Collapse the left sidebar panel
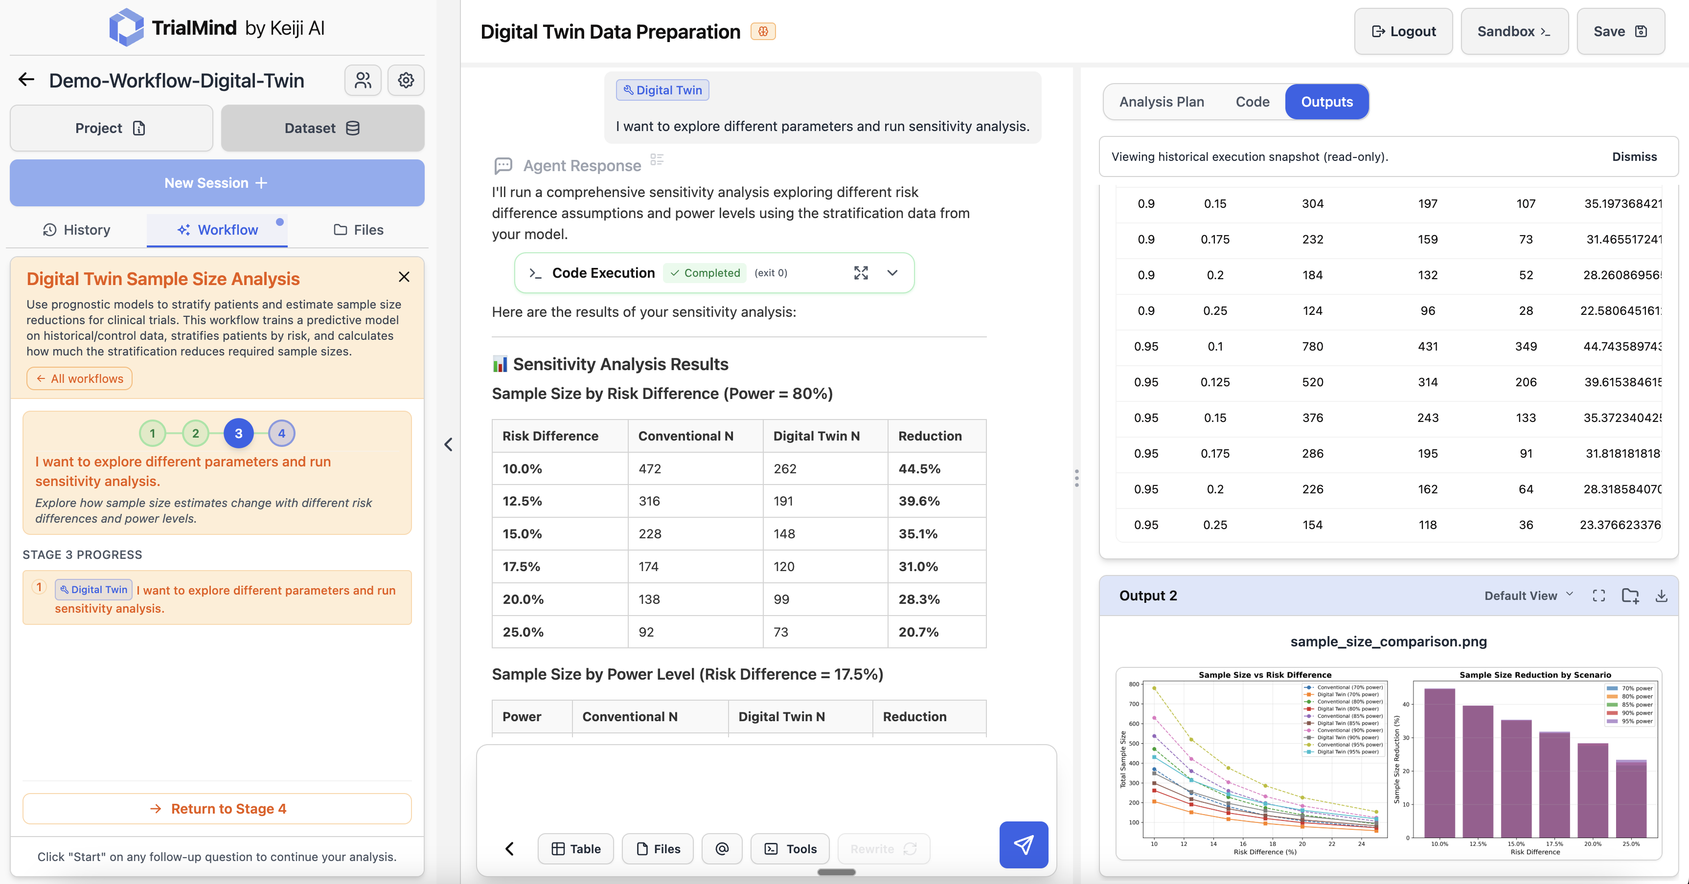This screenshot has width=1689, height=884. [x=449, y=445]
